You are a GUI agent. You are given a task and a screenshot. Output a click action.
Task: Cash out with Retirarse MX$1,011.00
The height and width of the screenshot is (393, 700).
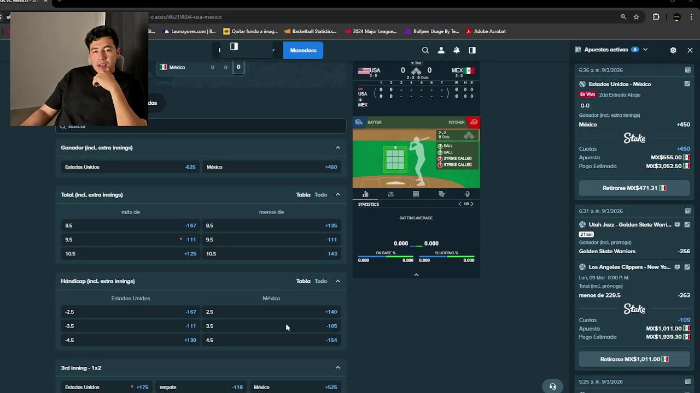click(634, 359)
